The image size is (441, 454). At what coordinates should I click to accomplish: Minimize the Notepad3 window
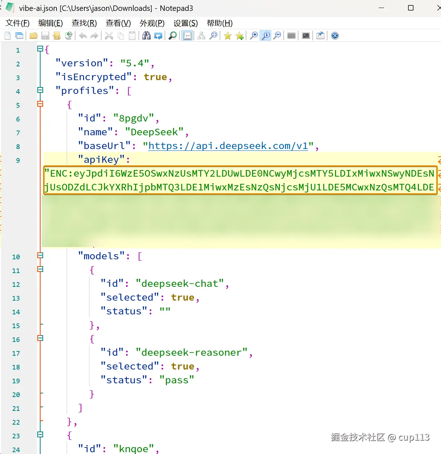click(x=381, y=8)
